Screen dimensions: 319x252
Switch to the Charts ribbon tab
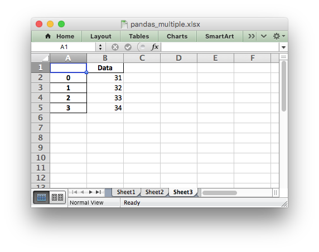177,36
